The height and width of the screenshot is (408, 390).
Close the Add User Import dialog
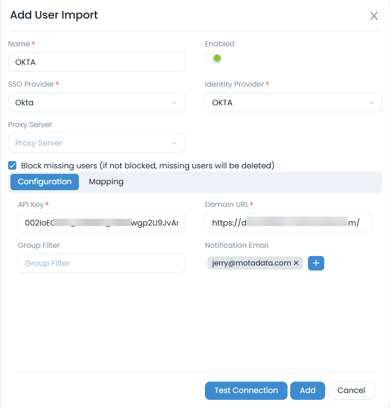[x=374, y=15]
